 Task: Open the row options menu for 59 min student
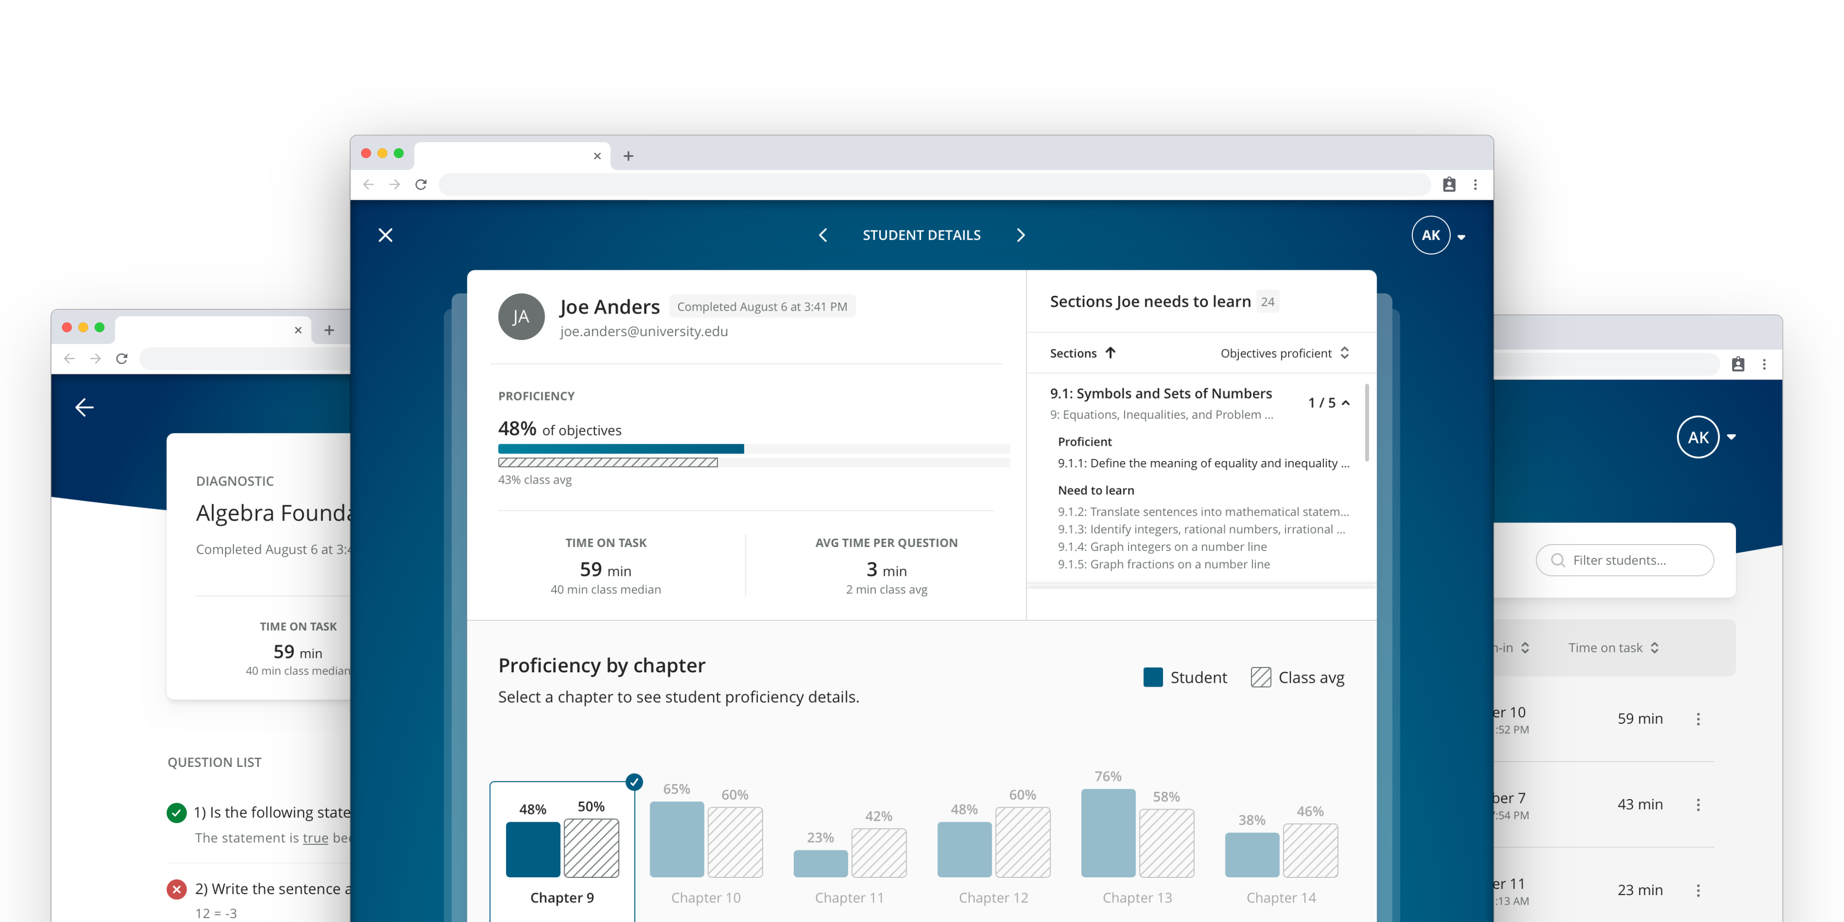(x=1698, y=719)
